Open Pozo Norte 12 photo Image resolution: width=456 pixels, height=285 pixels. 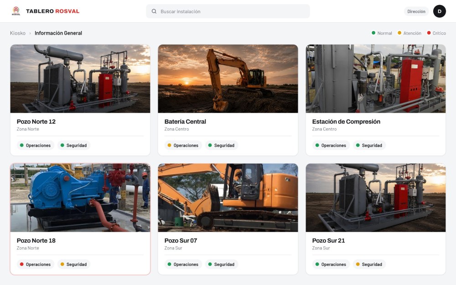[x=80, y=78]
